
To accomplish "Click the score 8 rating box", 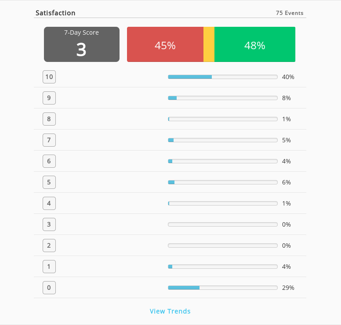I will tap(49, 119).
